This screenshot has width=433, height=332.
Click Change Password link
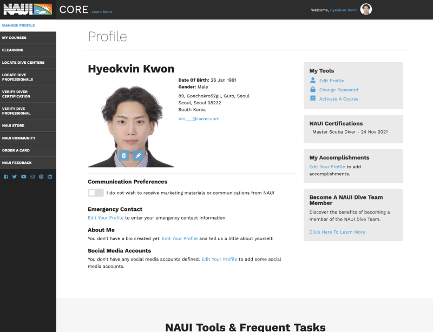pos(339,90)
